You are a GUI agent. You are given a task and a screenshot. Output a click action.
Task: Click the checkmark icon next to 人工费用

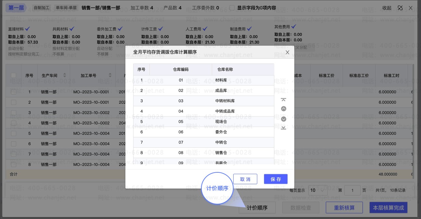(205, 29)
